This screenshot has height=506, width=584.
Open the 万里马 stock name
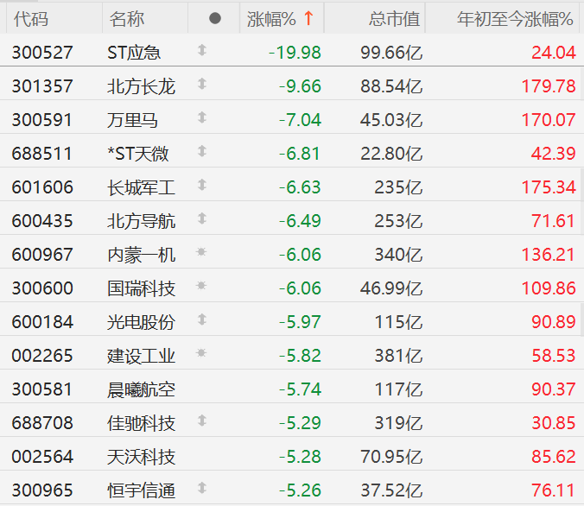[132, 120]
